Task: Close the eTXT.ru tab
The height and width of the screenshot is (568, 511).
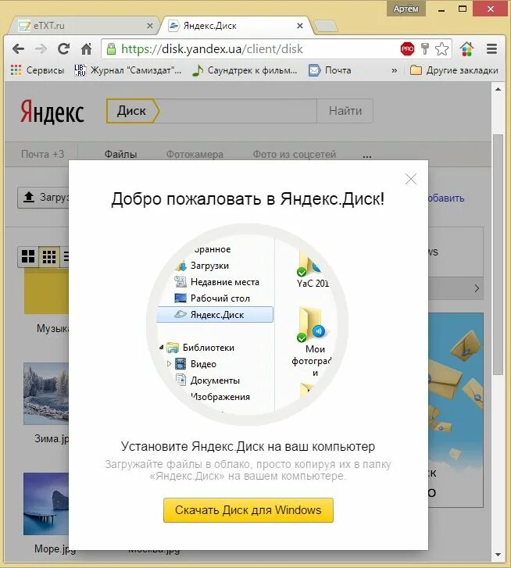Action: pos(150,26)
